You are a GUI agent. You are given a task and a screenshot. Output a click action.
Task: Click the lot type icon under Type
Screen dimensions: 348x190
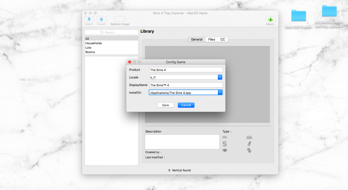click(224, 137)
